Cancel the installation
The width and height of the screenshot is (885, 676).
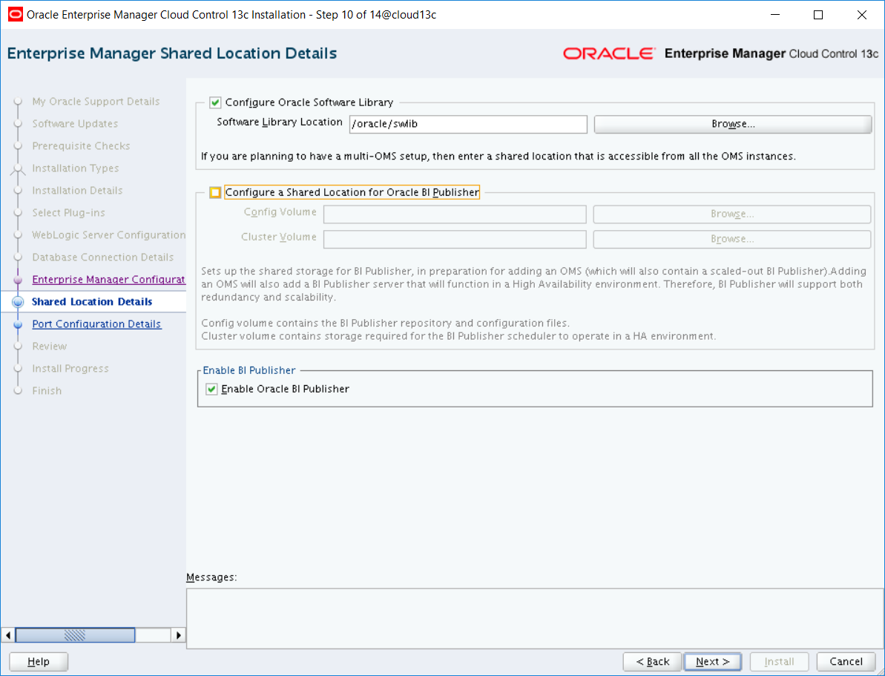pyautogui.click(x=846, y=662)
